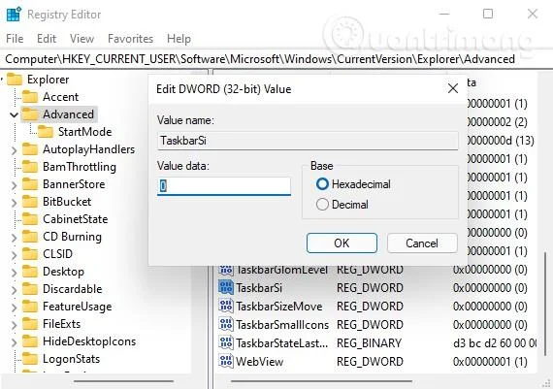The height and width of the screenshot is (389, 553).
Task: Confirm the DWORD edit with OK
Action: click(x=342, y=243)
